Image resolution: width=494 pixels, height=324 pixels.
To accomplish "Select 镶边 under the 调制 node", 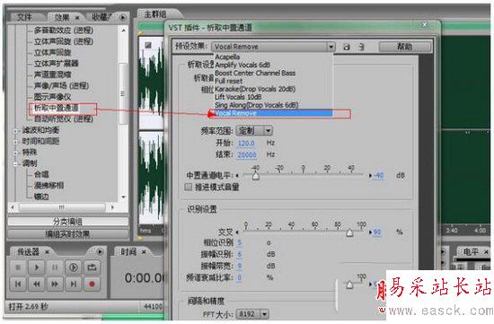I will pyautogui.click(x=41, y=197).
